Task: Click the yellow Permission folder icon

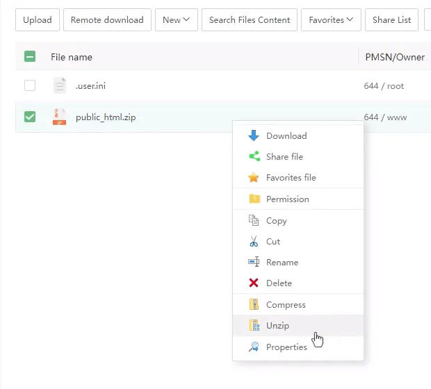Action: [x=254, y=199]
